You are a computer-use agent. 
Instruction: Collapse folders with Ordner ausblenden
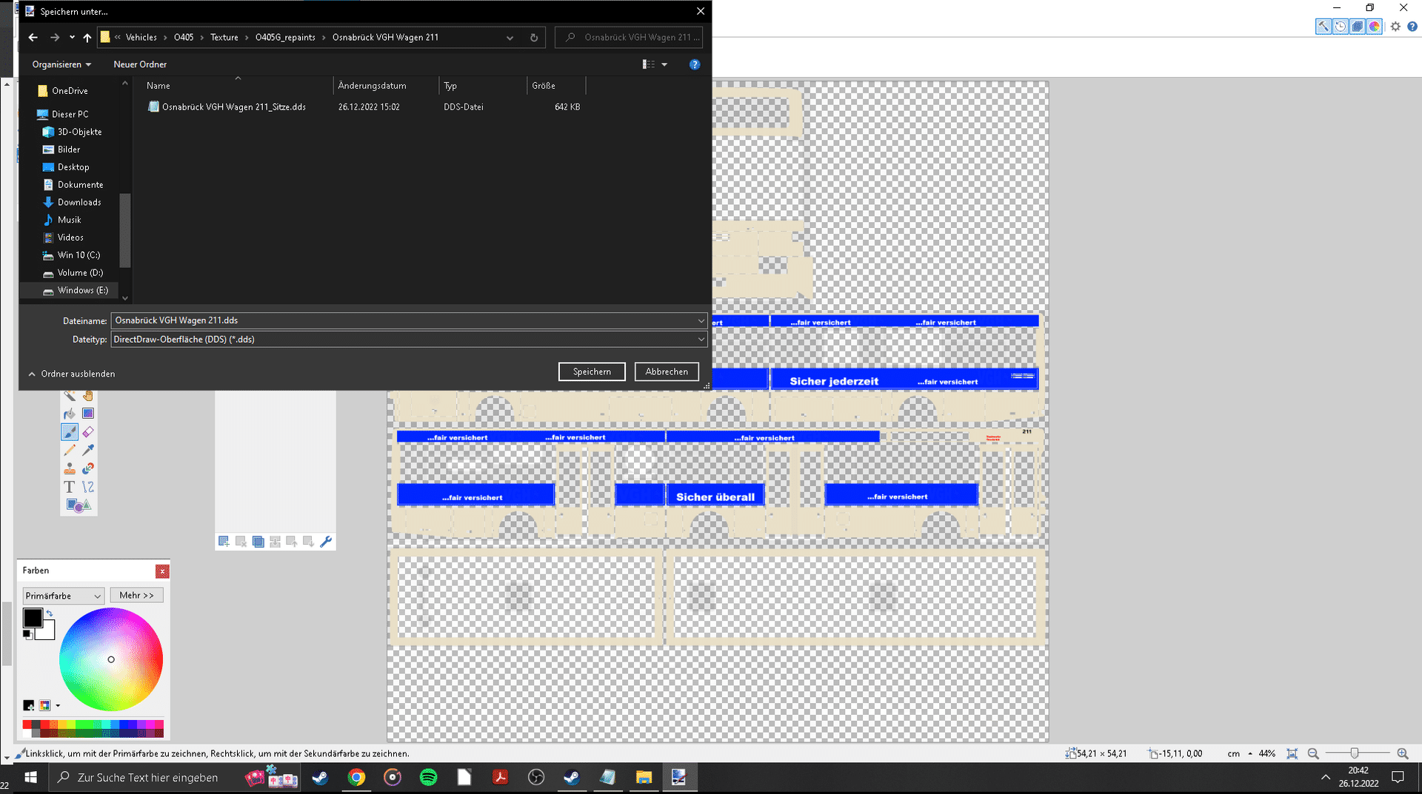[x=72, y=374]
